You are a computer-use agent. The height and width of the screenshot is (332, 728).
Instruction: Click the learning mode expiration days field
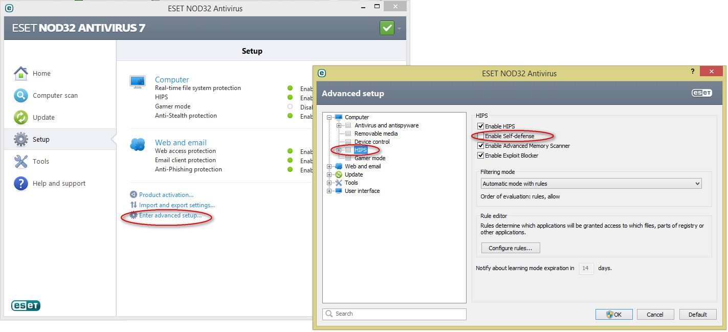tap(586, 268)
